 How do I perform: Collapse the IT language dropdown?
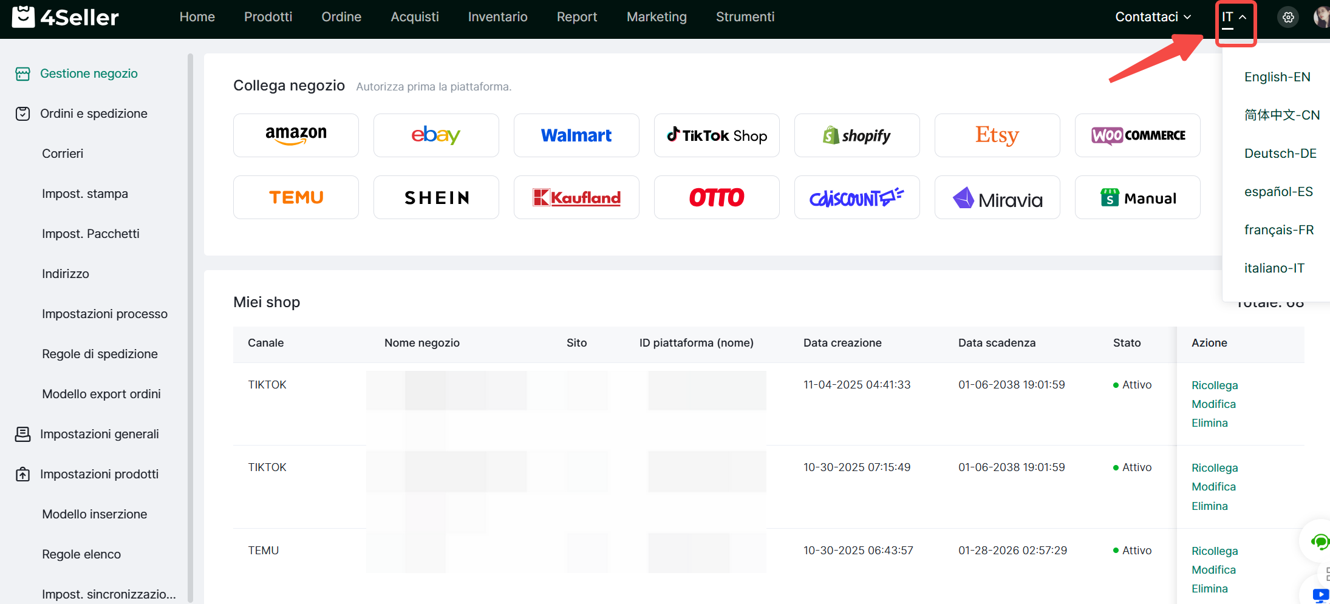coord(1235,18)
